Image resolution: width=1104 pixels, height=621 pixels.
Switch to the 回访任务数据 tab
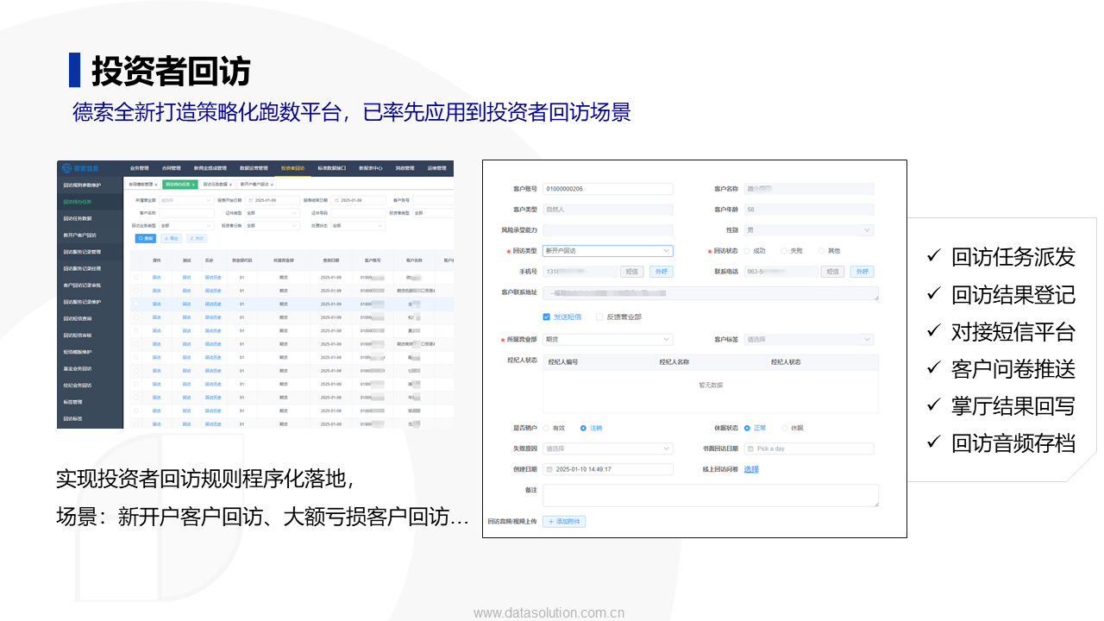click(216, 185)
